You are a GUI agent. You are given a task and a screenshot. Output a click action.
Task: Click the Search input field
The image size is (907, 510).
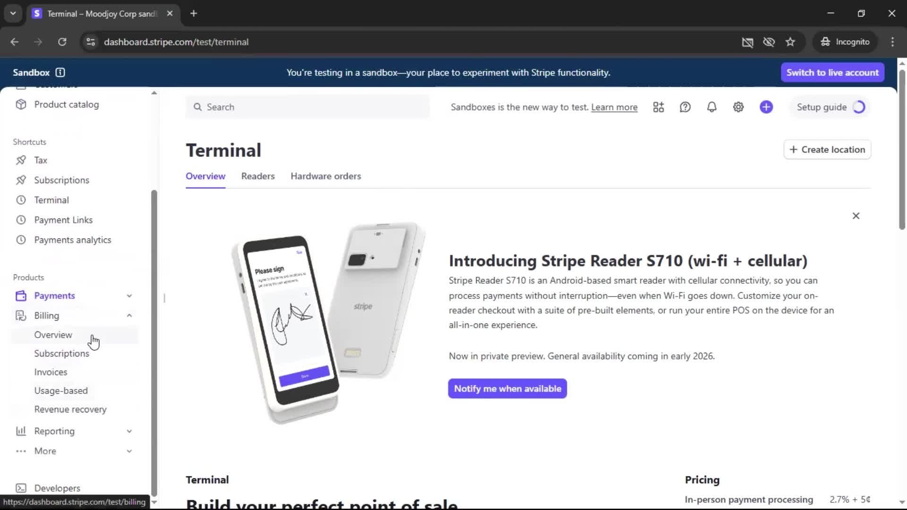[308, 107]
